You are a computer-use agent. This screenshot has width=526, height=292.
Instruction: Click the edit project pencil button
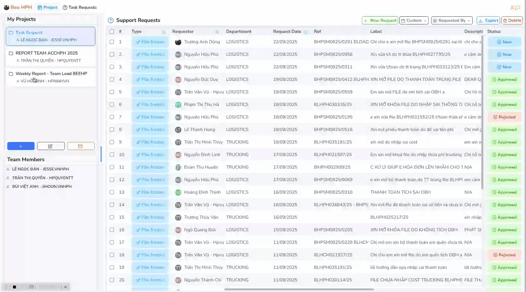[50, 146]
